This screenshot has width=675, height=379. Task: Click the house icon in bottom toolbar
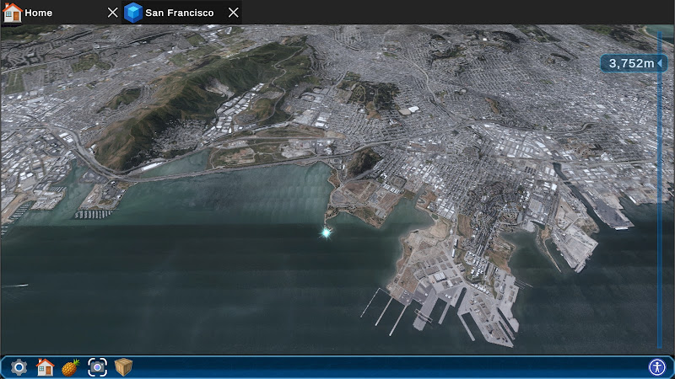pos(45,367)
